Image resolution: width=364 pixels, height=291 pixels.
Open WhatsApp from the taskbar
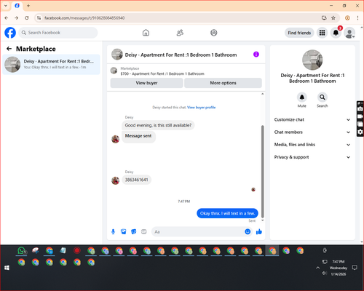click(21, 251)
